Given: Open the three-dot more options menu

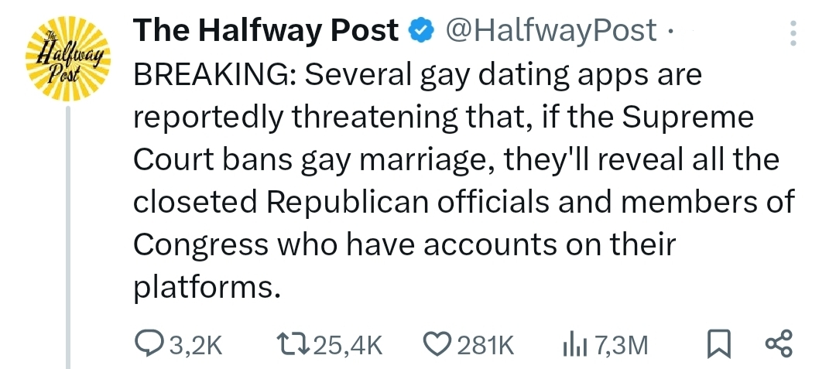Looking at the screenshot, I should 792,32.
